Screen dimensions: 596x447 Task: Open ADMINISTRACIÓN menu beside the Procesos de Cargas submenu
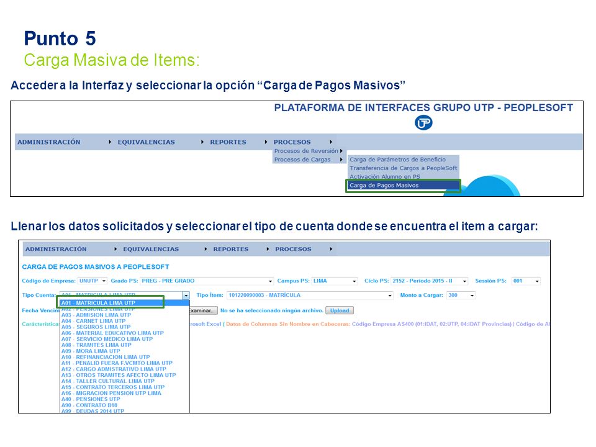[48, 142]
